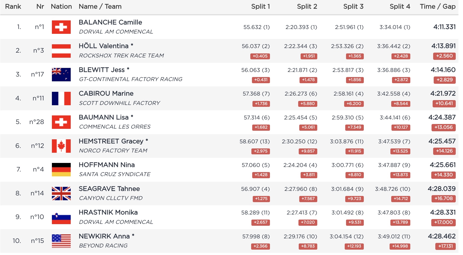
Task: Click the Rank column header
Action: pyautogui.click(x=13, y=6)
